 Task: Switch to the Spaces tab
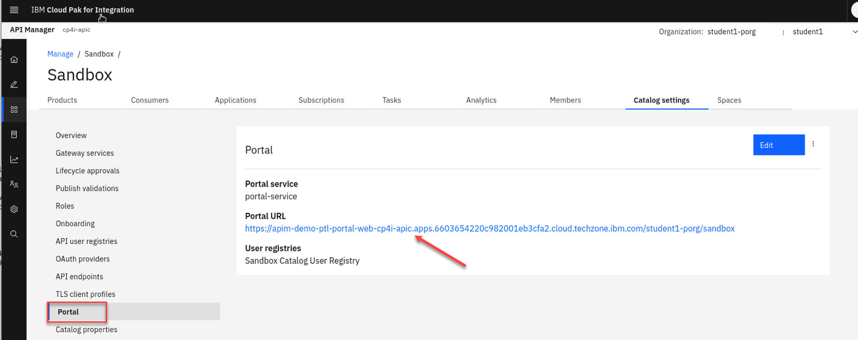tap(729, 100)
